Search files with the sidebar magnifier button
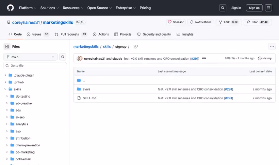This screenshot has height=165, width=279. [x=63, y=57]
